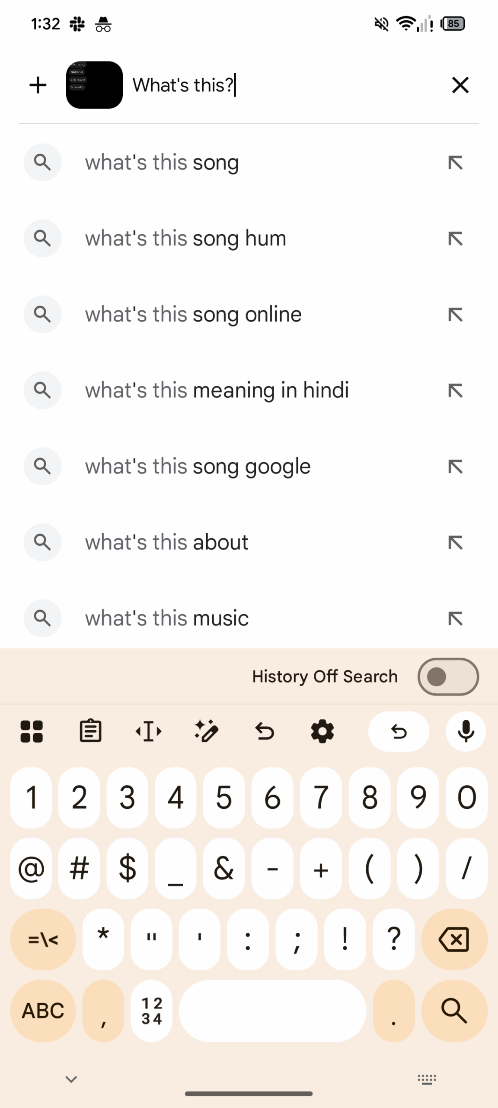Fill in "what's this song hum" with its arrow

[455, 238]
